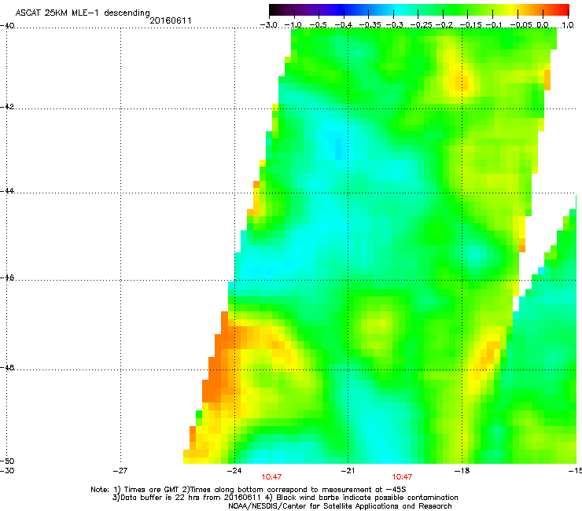Screen dimensions: 582x511
Task: Click the note 'Times are GMT' line
Action: pos(249,490)
